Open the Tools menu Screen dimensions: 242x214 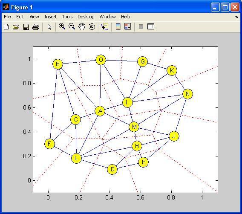click(67, 17)
